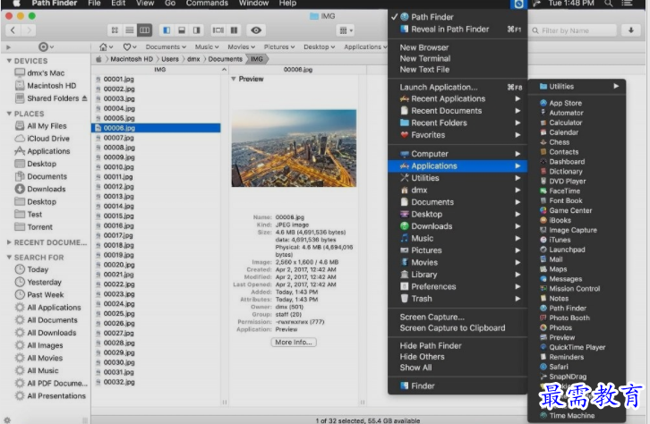Open Favorites submenu
Image resolution: width=650 pixels, height=424 pixels.
point(458,134)
